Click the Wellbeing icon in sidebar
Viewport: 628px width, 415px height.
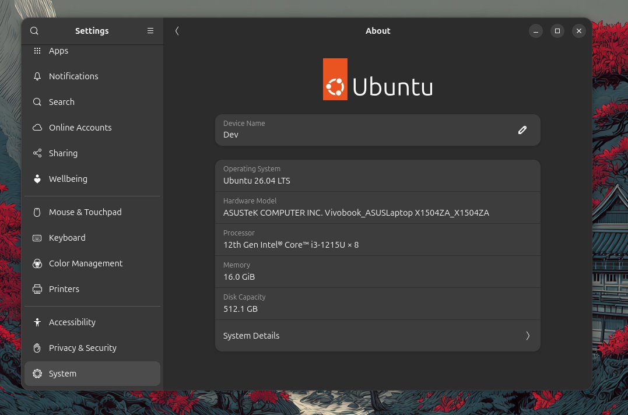point(37,179)
